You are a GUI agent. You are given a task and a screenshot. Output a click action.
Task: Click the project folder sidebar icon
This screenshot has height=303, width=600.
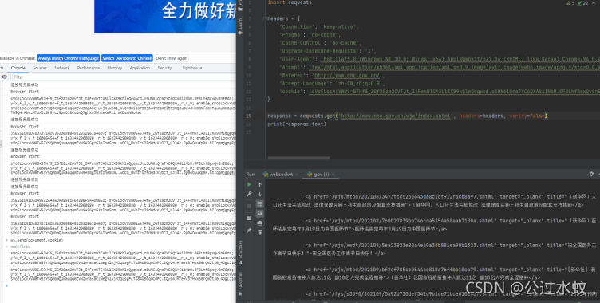tap(240, 9)
